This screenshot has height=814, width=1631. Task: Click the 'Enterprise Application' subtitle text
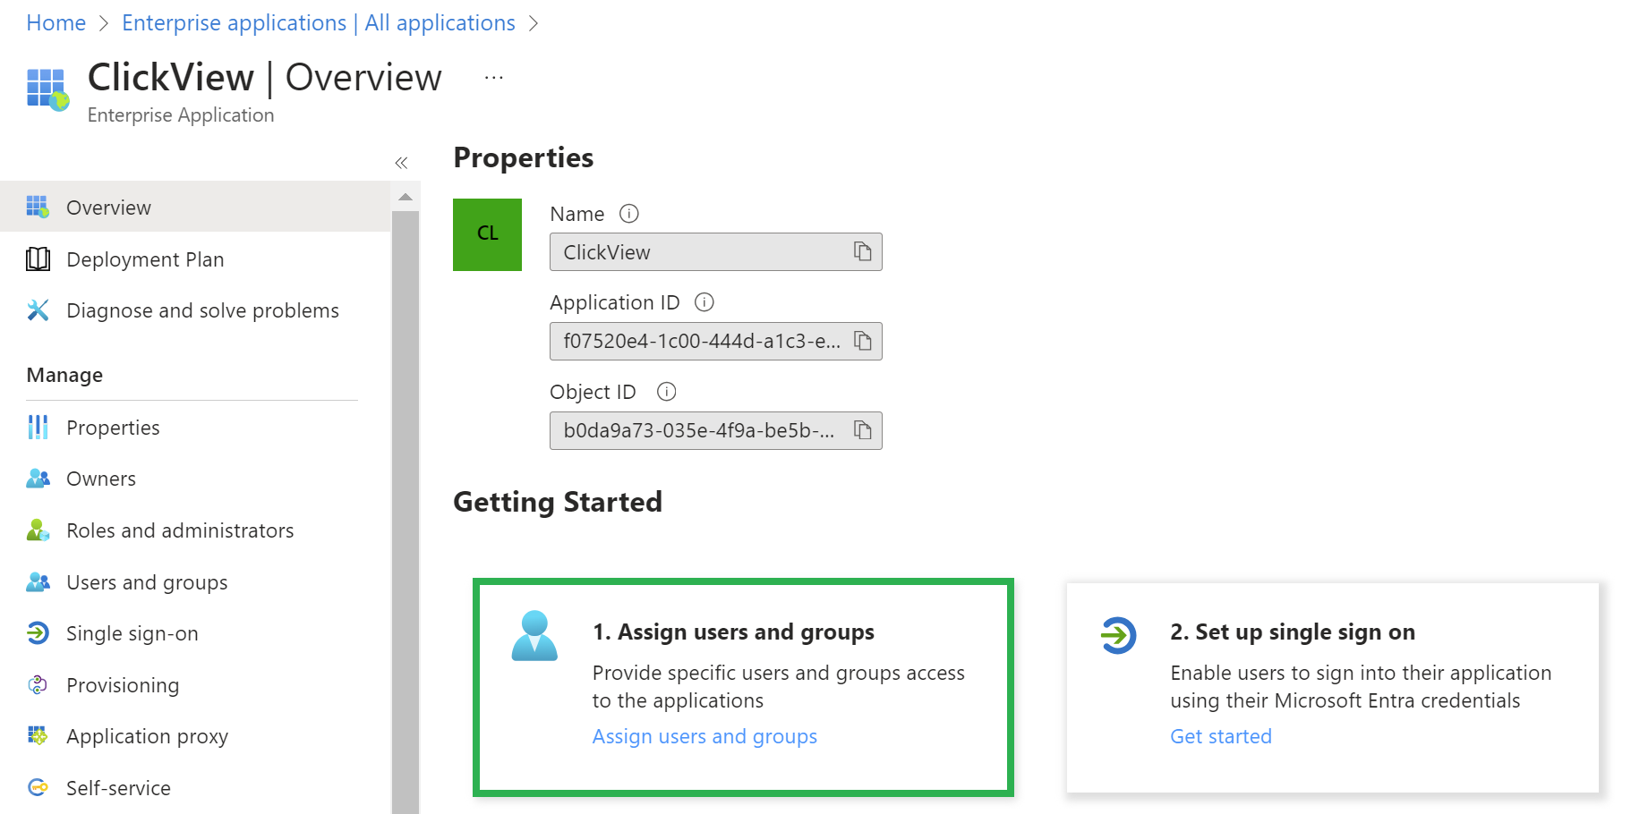[x=181, y=115]
